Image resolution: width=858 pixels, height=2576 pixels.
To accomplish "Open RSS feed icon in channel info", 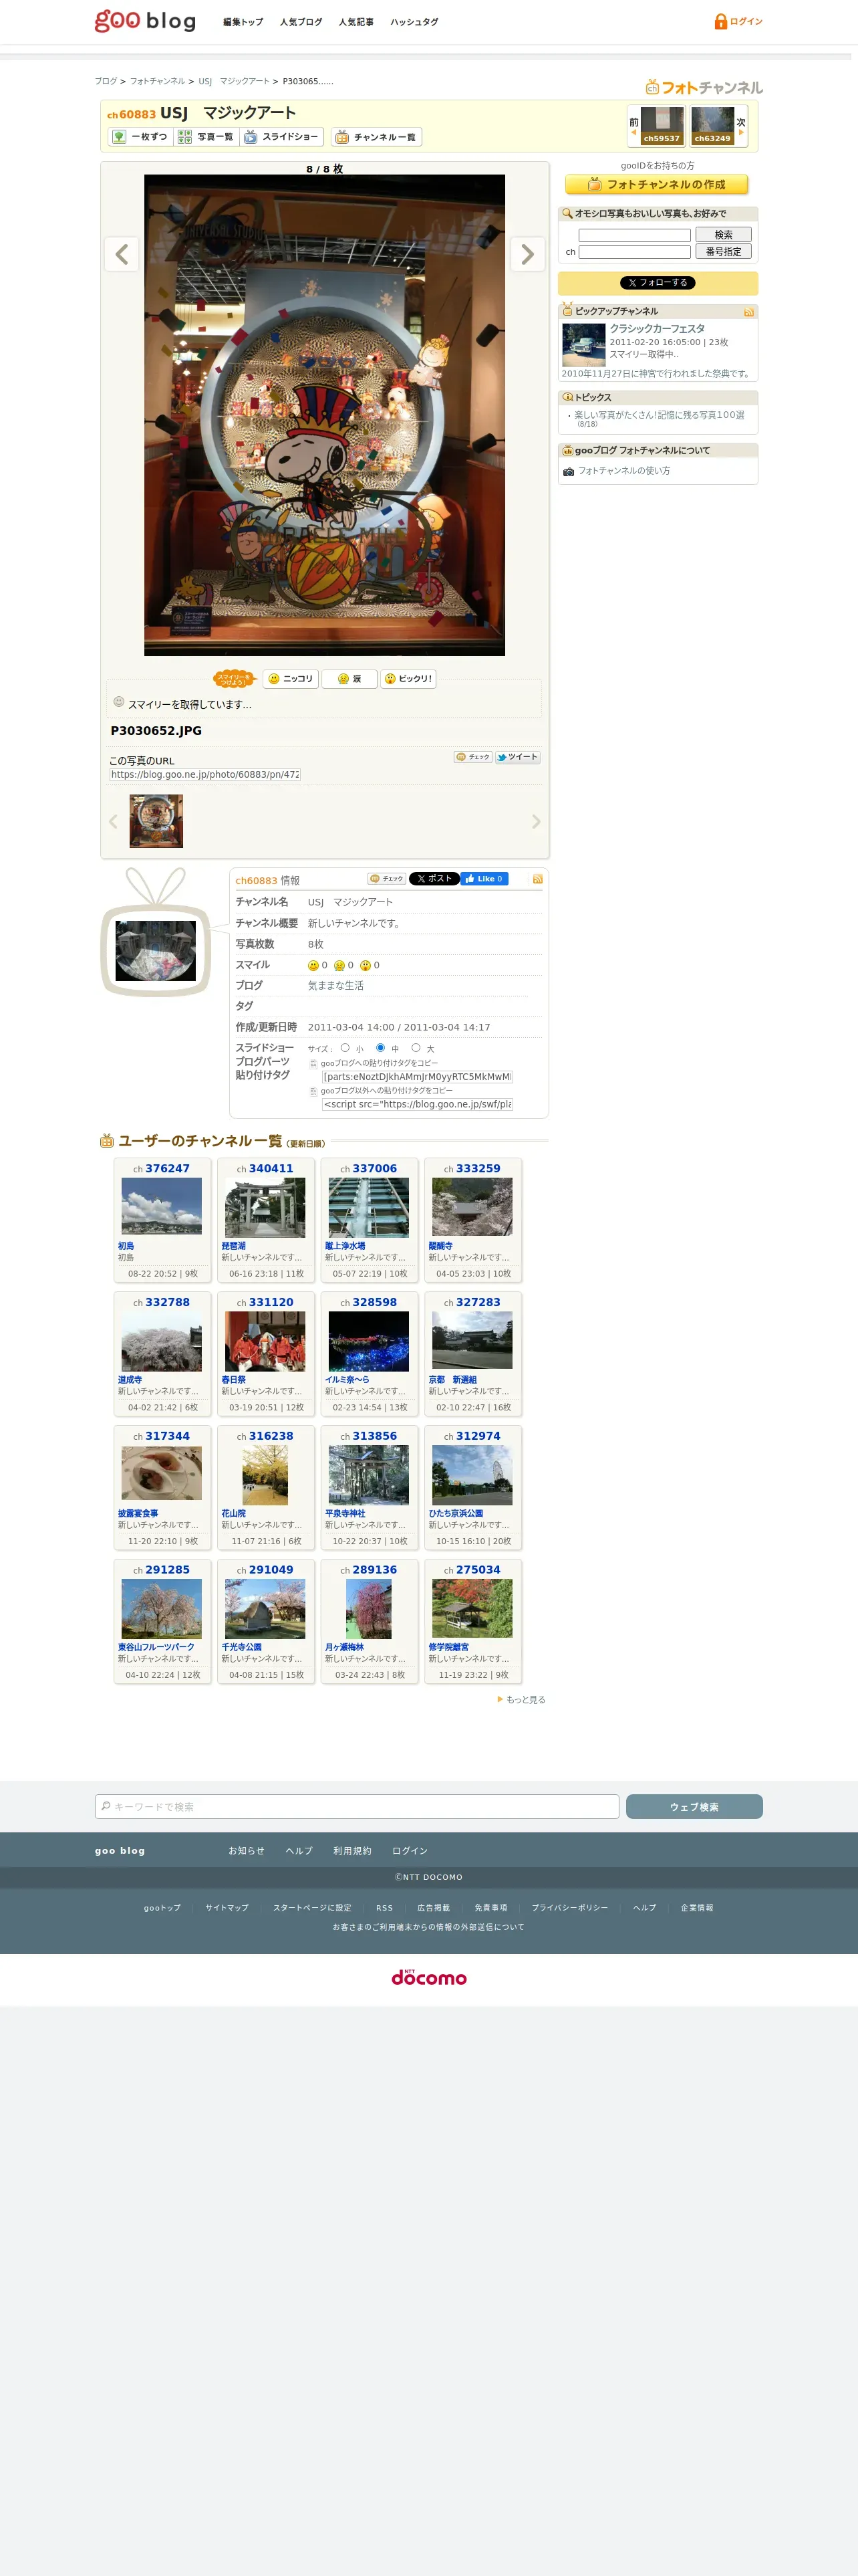I will click(x=537, y=879).
